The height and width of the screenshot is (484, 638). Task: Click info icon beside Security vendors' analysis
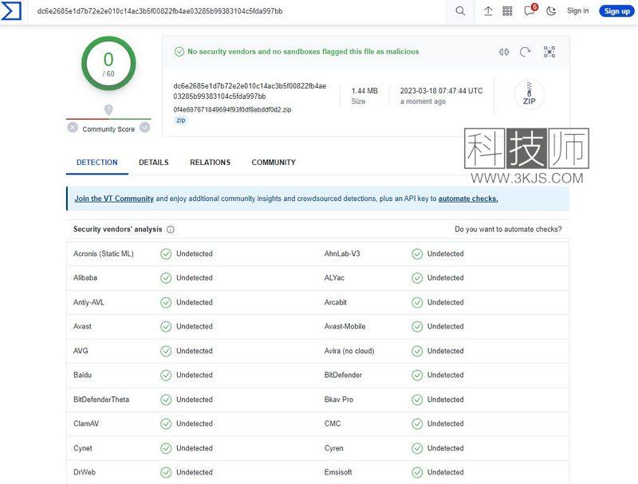point(171,230)
